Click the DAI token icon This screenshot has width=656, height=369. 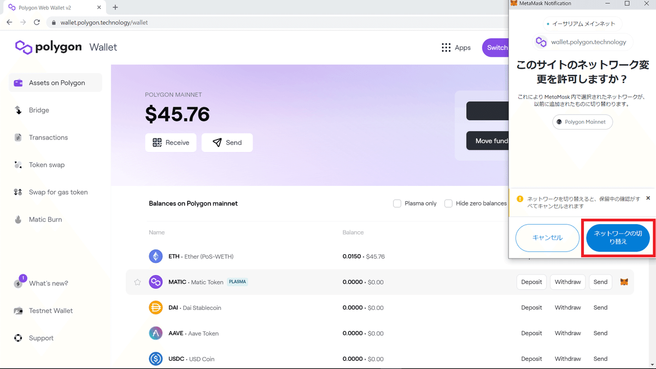(156, 308)
